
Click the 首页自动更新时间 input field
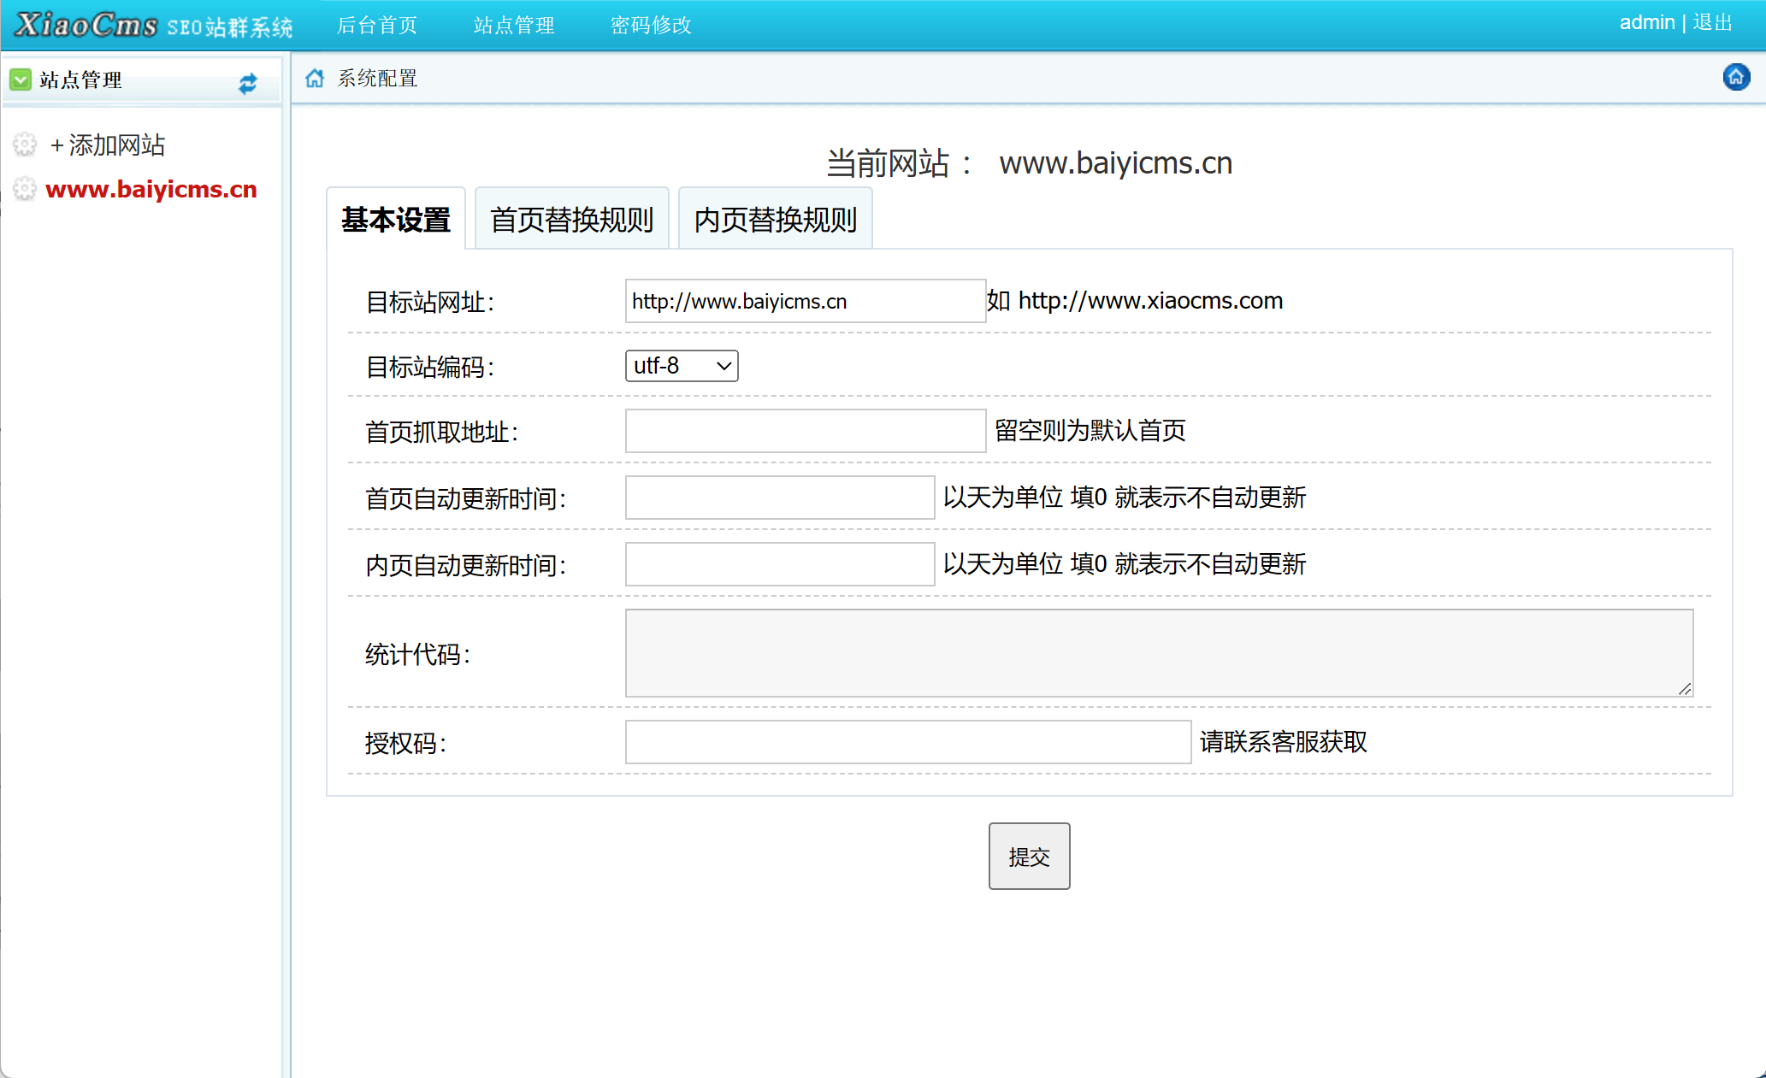[780, 498]
